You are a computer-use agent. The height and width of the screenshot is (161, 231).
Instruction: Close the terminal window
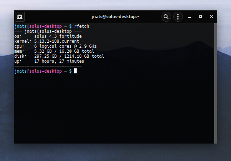[x=211, y=16]
